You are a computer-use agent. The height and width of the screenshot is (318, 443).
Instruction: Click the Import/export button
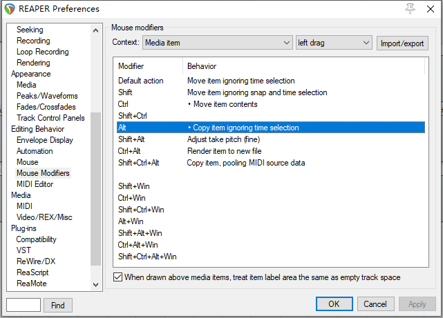pyautogui.click(x=403, y=43)
